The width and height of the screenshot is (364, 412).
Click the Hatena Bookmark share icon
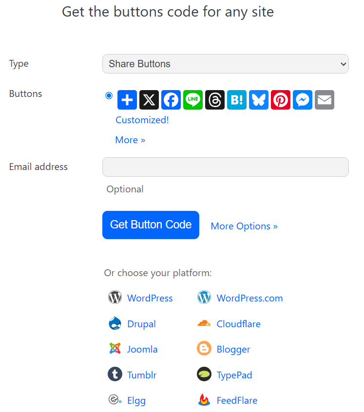click(x=236, y=100)
